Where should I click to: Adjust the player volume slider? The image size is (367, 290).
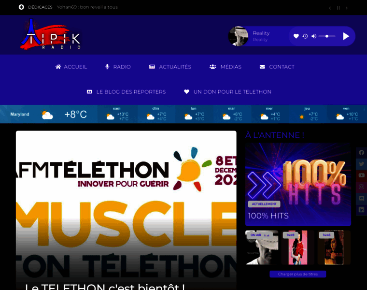click(327, 36)
